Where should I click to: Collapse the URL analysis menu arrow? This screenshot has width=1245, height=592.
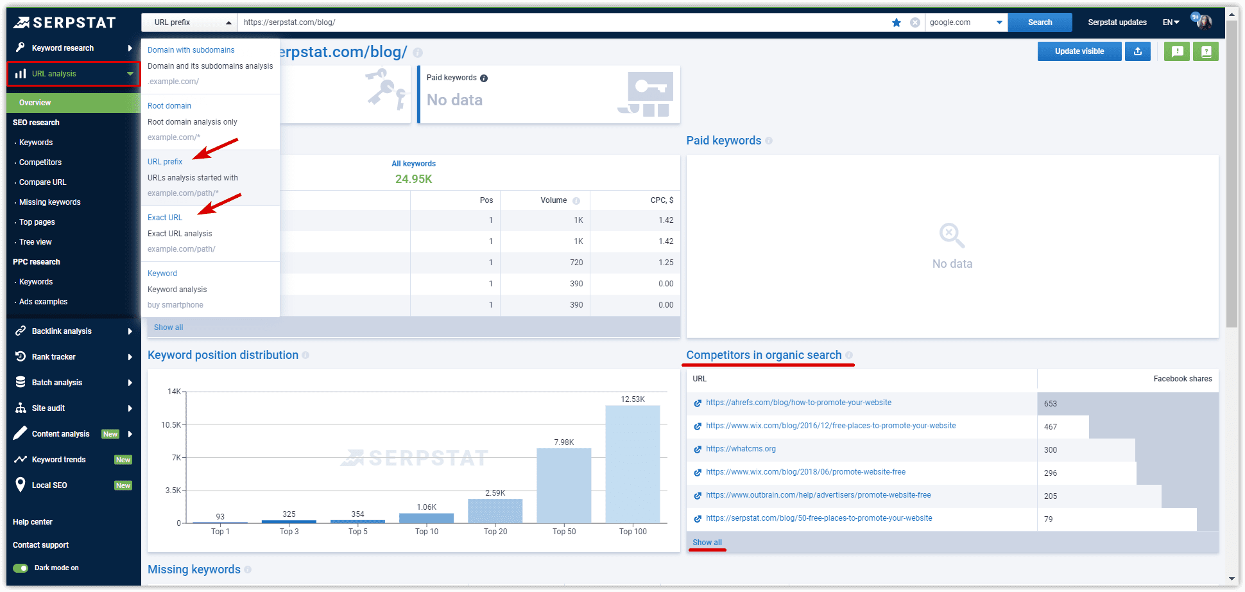(x=130, y=74)
